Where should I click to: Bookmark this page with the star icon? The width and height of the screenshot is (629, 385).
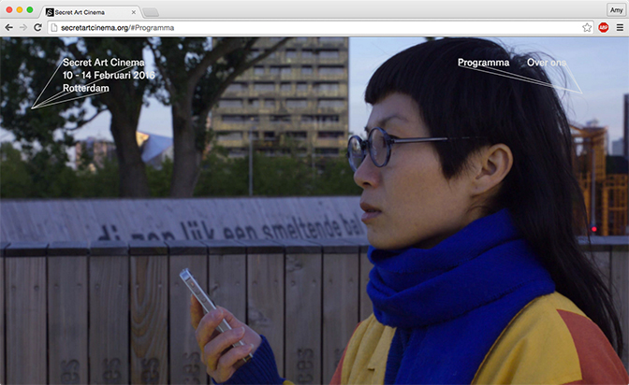pyautogui.click(x=587, y=28)
